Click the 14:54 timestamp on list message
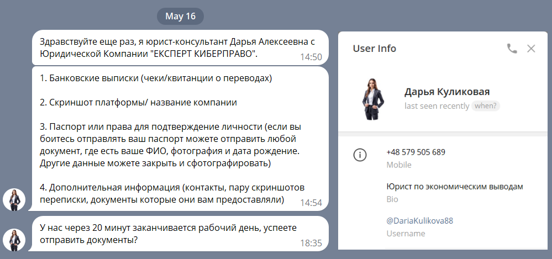The height and width of the screenshot is (259, 552). [311, 203]
